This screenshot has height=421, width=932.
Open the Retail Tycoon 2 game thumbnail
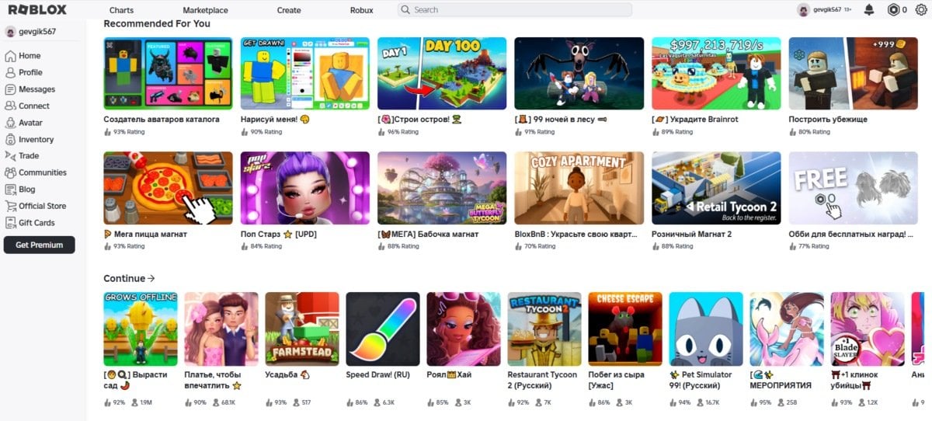pos(716,188)
